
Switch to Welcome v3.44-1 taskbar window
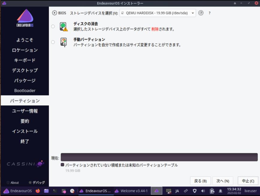click(x=131, y=191)
